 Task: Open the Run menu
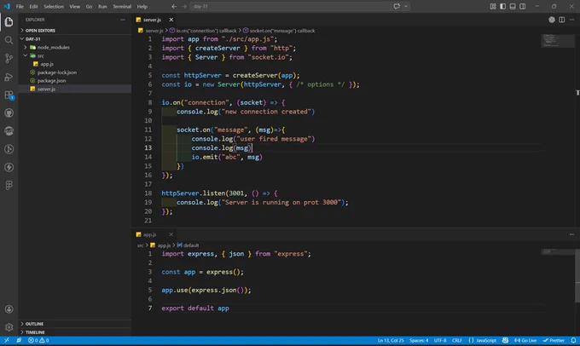point(102,6)
